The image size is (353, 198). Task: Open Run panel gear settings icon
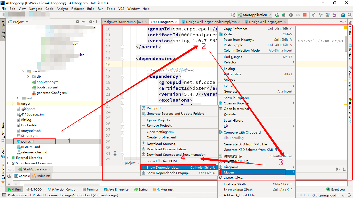tap(337, 169)
